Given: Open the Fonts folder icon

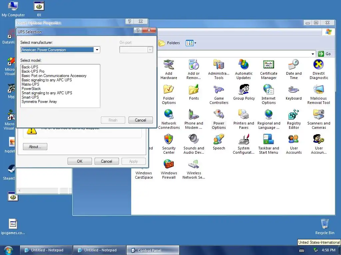Looking at the screenshot, I should 193,92.
